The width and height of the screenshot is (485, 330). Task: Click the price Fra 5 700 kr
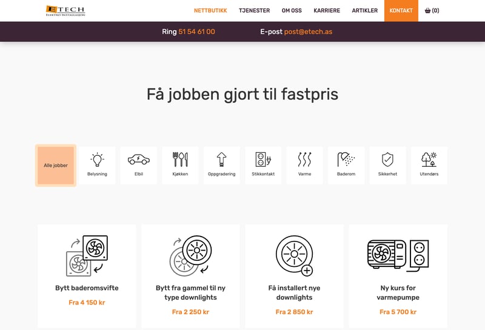coord(398,312)
